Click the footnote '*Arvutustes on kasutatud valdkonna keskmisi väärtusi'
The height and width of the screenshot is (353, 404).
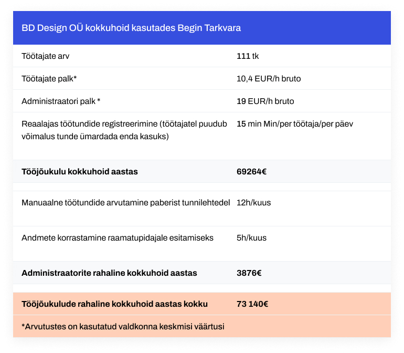(123, 326)
